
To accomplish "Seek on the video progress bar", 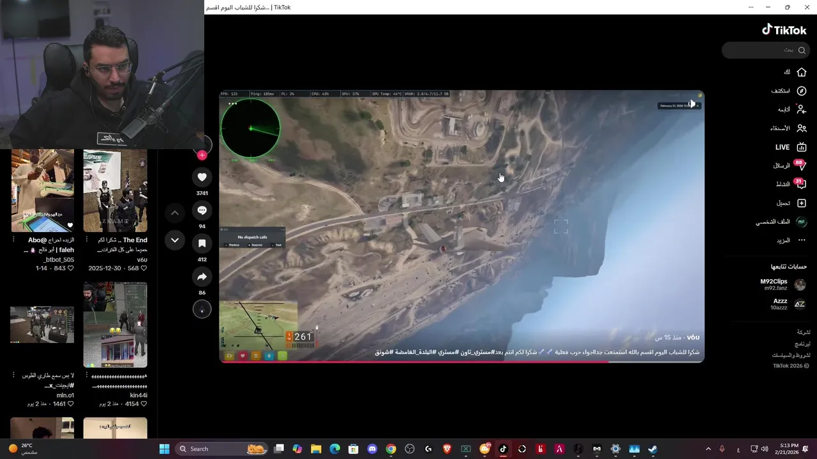I will pos(461,361).
